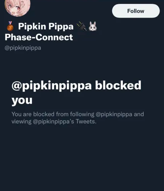Click the '@pipkinpippa blocked' heading line

click(x=76, y=86)
